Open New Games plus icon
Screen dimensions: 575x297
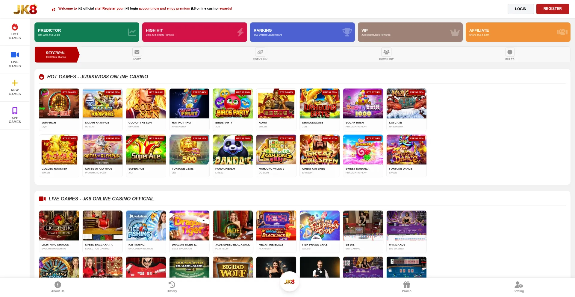(15, 83)
